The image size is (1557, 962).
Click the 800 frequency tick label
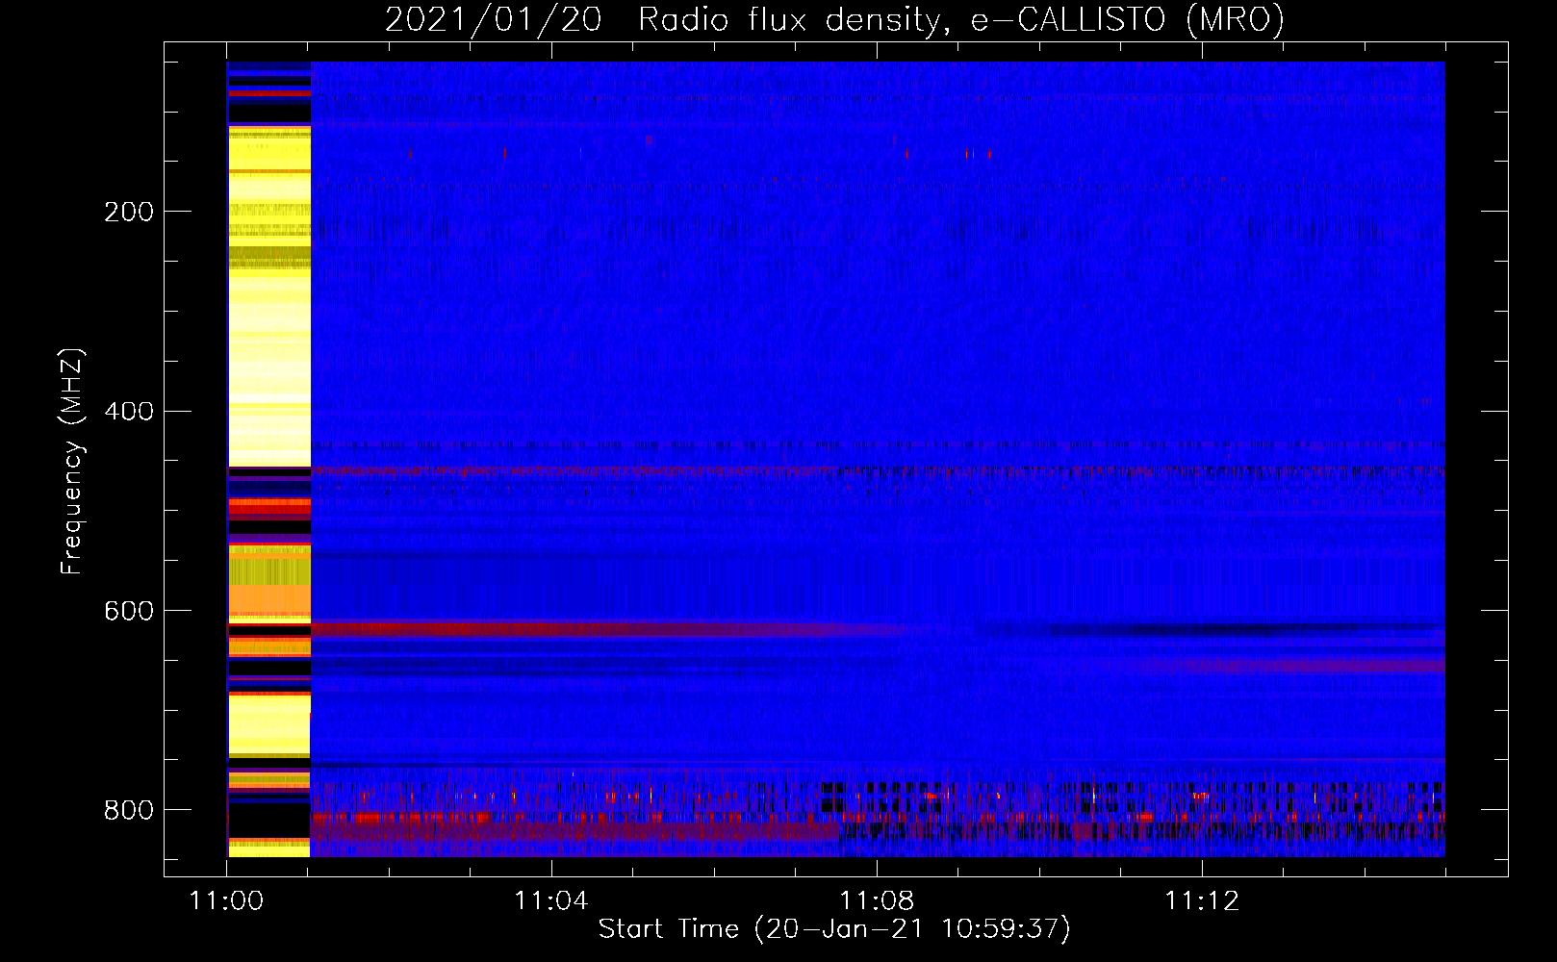click(129, 810)
